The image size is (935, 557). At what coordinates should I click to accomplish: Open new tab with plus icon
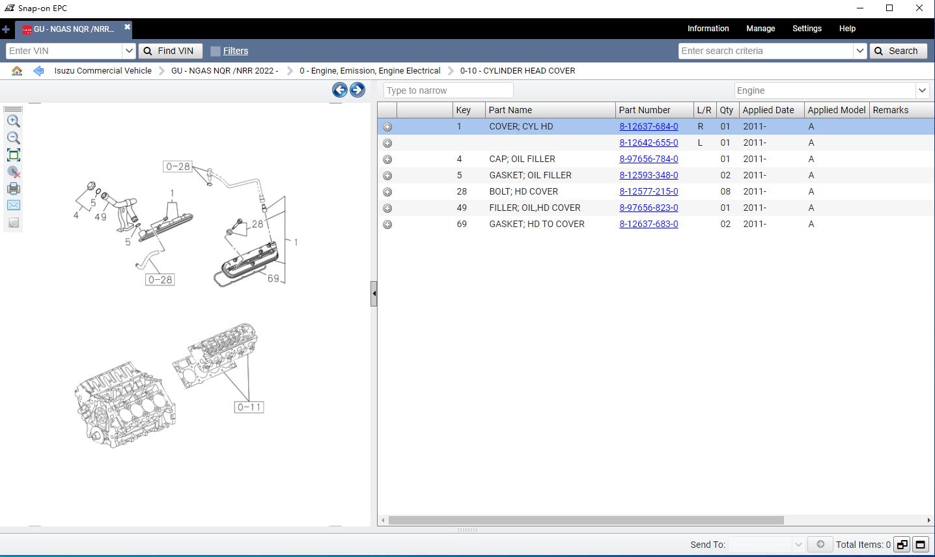[x=6, y=29]
